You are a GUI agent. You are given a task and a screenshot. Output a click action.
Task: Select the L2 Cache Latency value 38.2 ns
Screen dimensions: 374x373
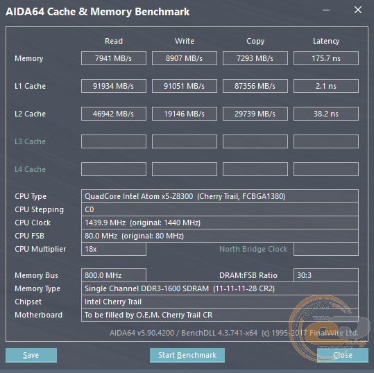click(x=326, y=114)
